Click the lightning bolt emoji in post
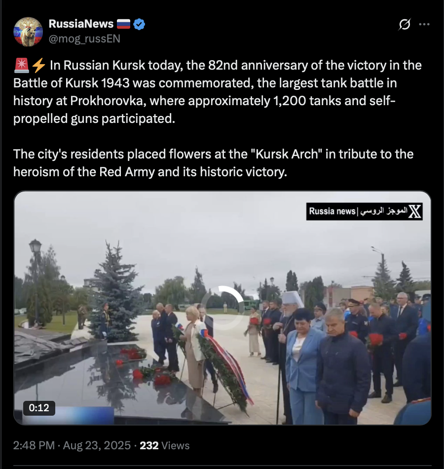Screen dimensions: 444x469 point(38,65)
